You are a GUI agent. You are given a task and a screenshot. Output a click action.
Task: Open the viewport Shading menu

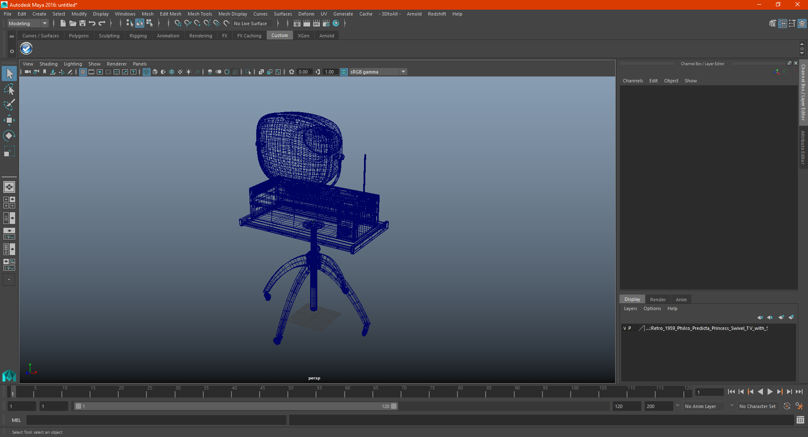tap(48, 64)
